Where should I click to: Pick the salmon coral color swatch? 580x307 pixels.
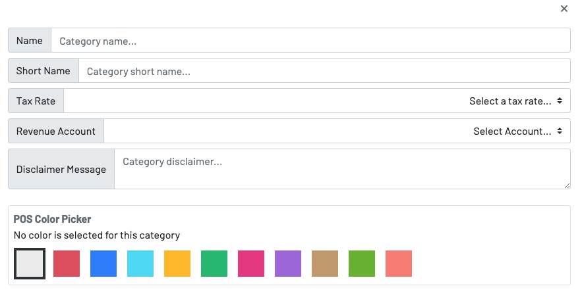point(399,264)
